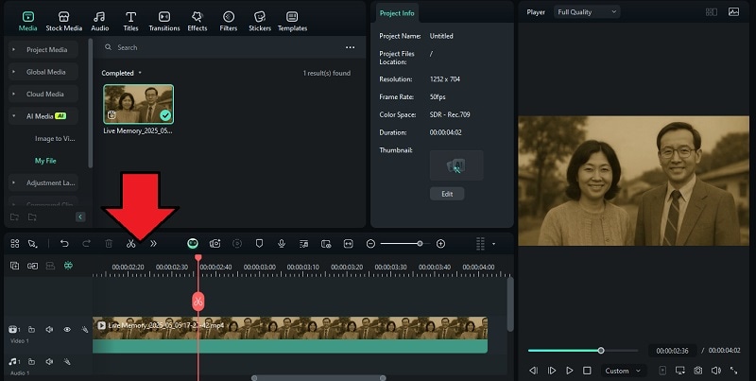756x381 pixels.
Task: Click the timeline zoom slider handle
Action: (420, 244)
